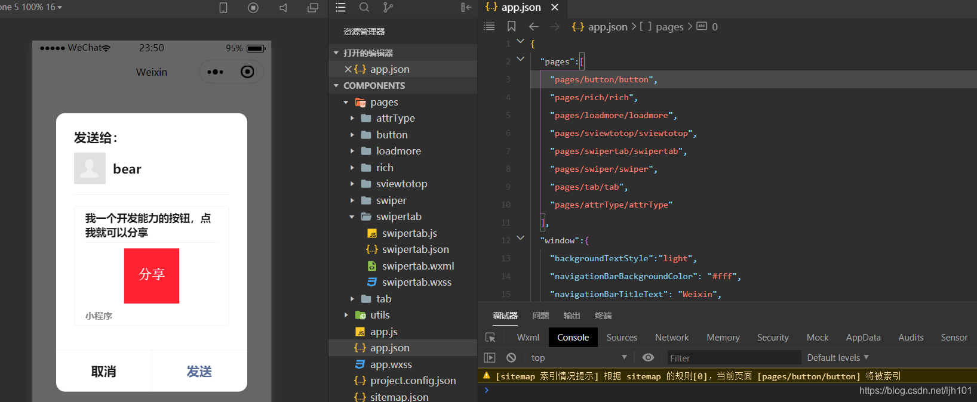Open device zoom dropdown arrow in simulator
The height and width of the screenshot is (402, 977).
(60, 7)
